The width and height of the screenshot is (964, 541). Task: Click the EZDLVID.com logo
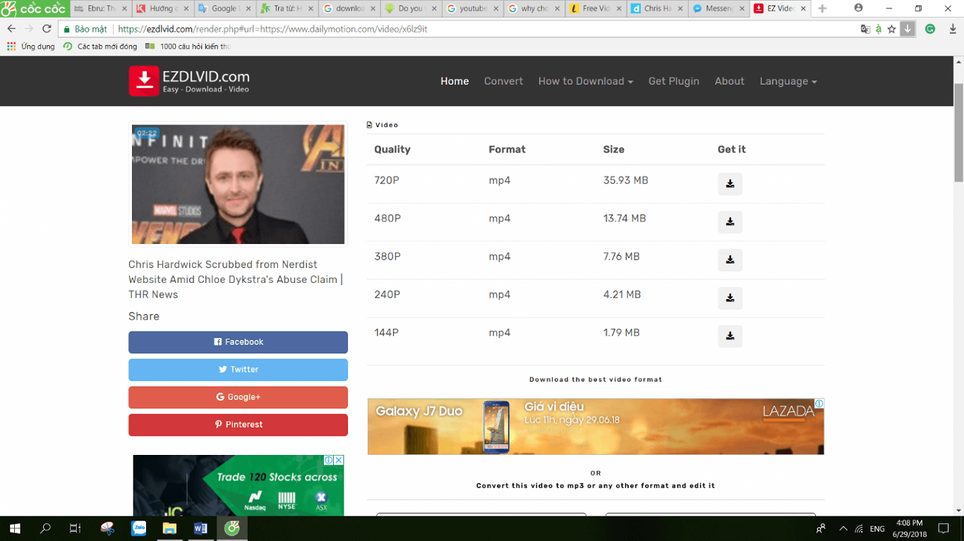point(189,81)
